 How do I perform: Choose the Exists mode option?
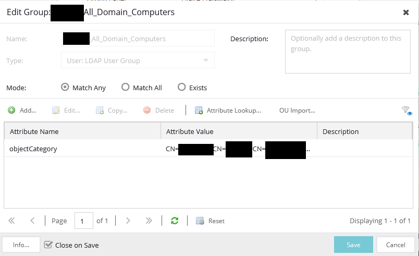[x=181, y=88]
